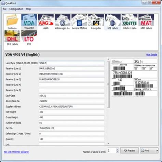
Task: Click the Net Weight field
Action: 72,112
